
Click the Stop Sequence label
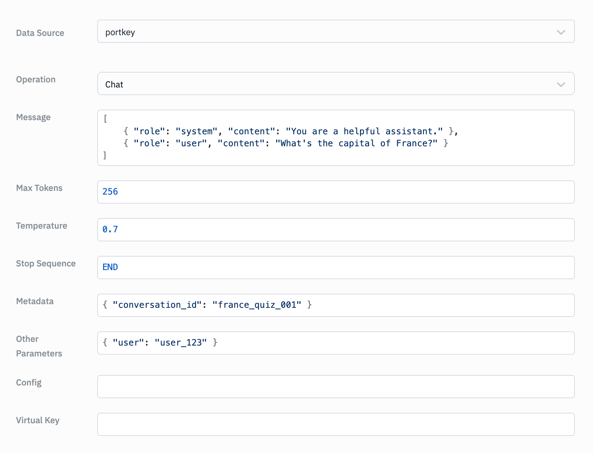click(x=46, y=264)
